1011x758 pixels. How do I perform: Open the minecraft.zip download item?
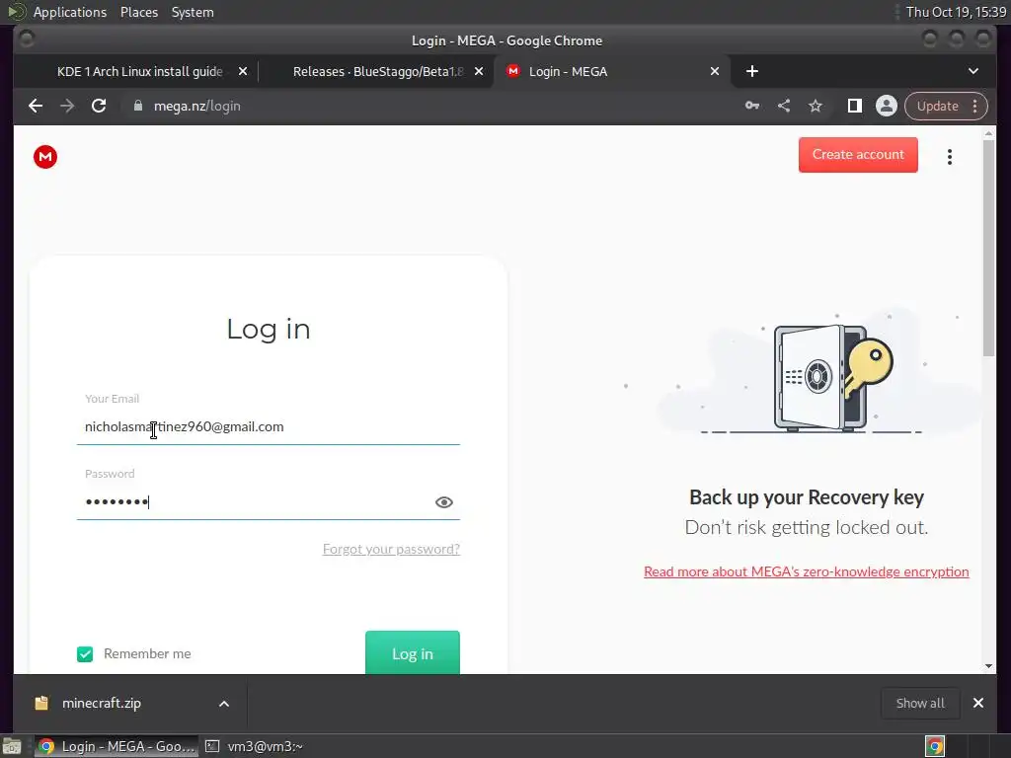pyautogui.click(x=102, y=703)
